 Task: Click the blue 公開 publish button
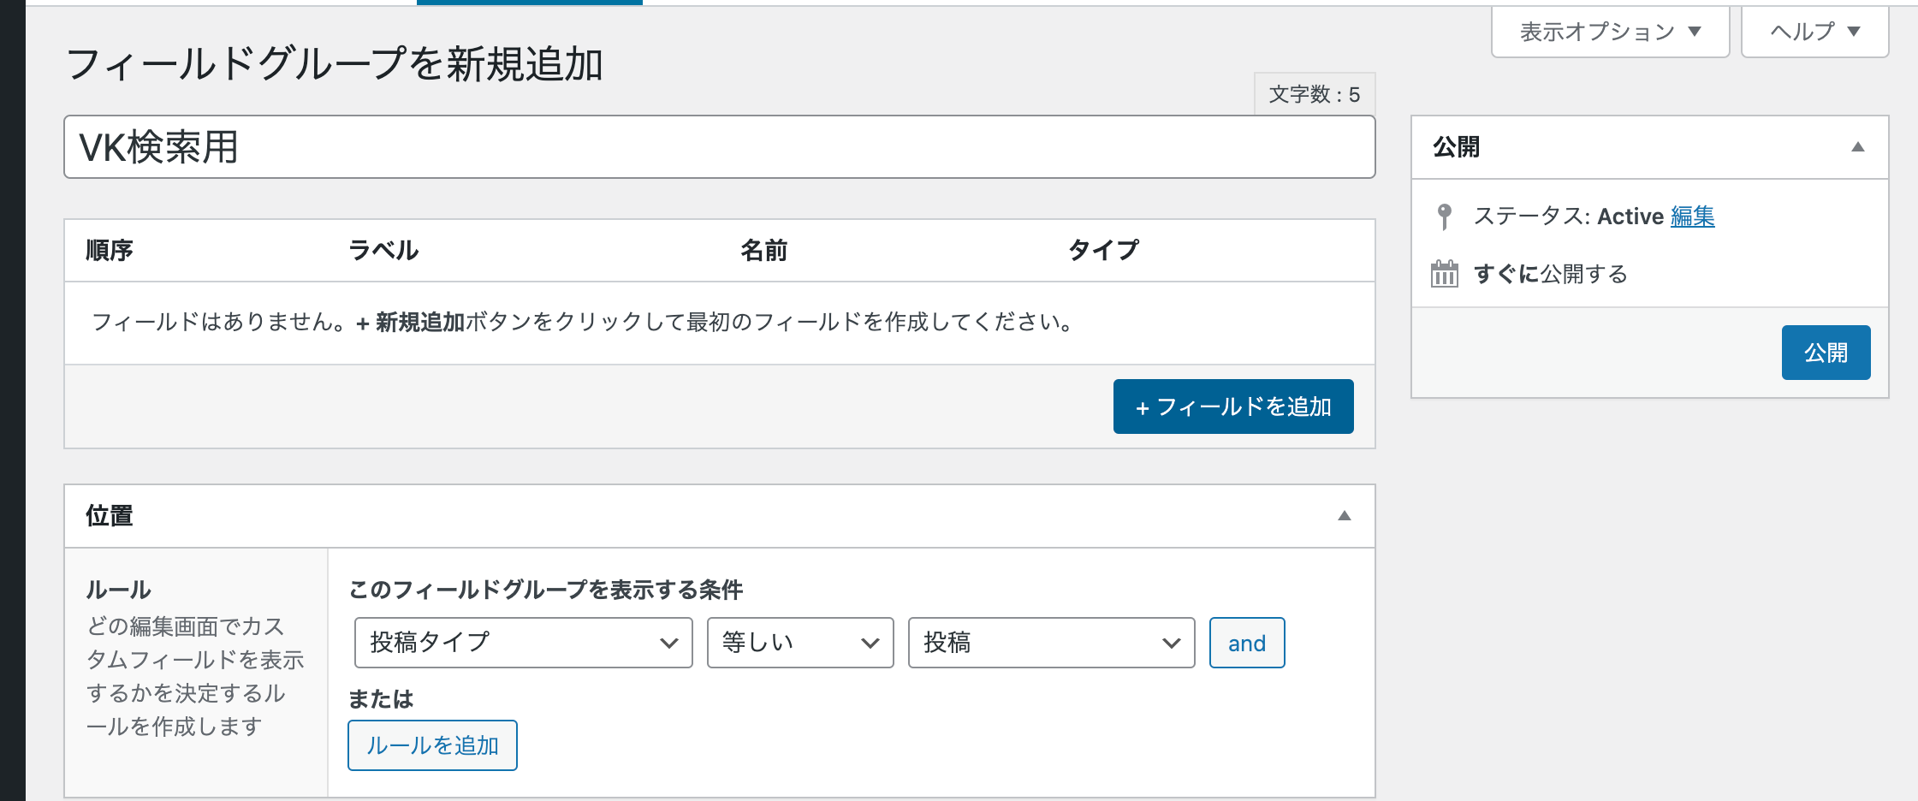1826,353
